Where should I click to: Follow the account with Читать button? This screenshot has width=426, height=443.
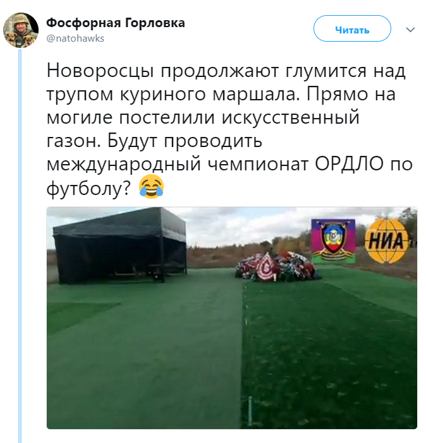click(352, 29)
